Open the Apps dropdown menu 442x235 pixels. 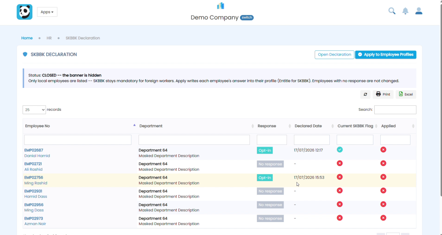coord(47,12)
